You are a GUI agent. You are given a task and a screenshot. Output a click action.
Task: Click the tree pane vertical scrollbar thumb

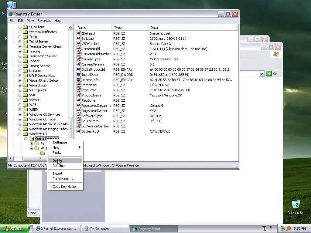70,127
